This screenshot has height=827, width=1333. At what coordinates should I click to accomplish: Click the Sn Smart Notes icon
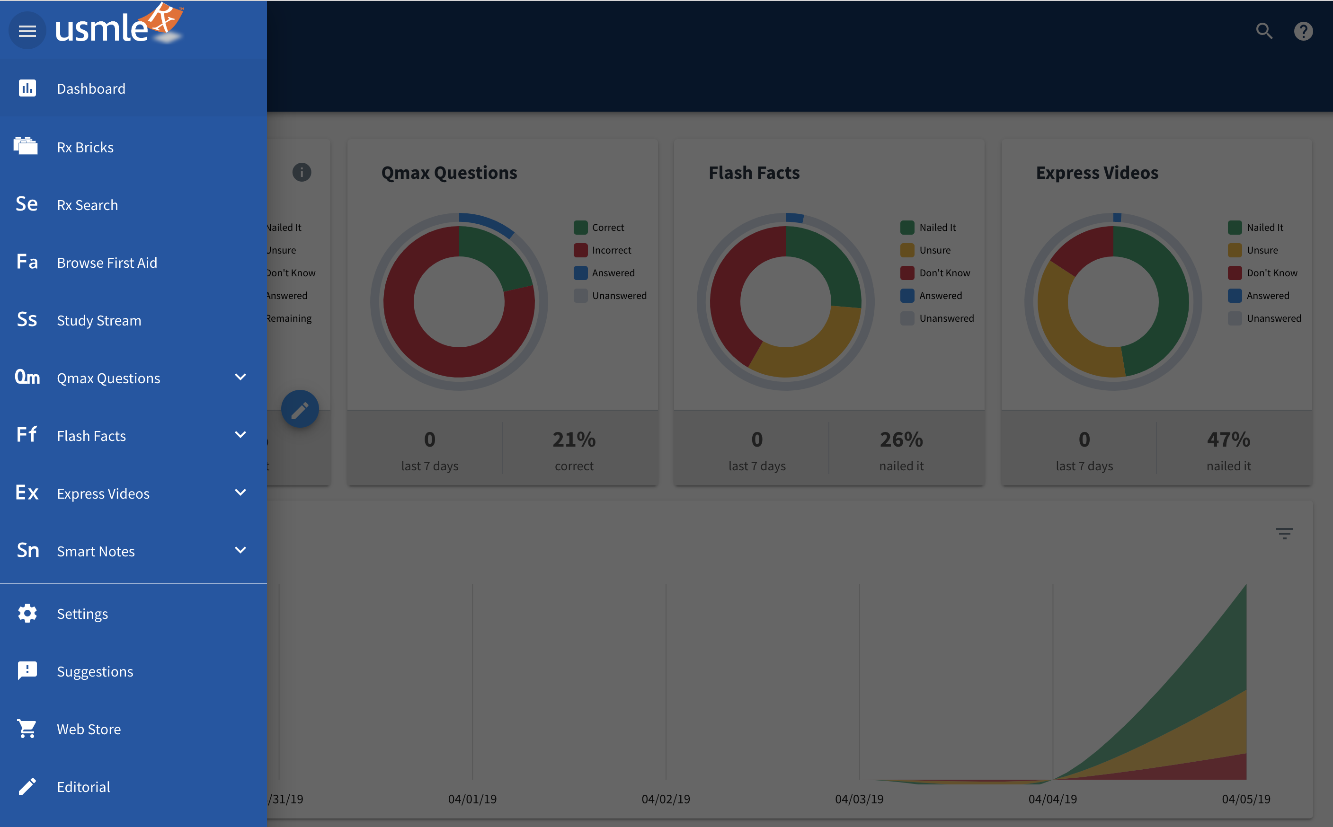click(27, 550)
